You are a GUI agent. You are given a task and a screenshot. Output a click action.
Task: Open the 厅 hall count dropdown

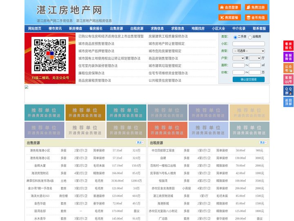255,58
